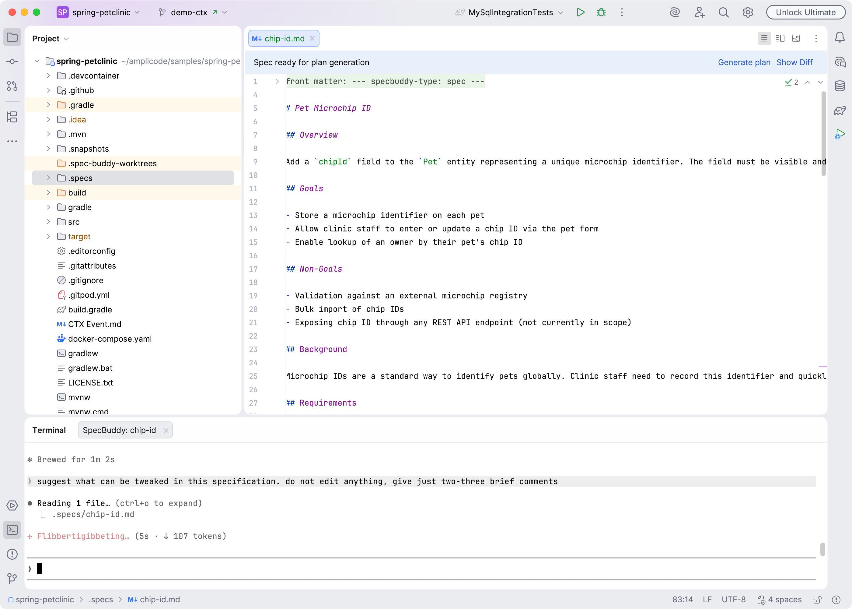Image resolution: width=852 pixels, height=609 pixels.
Task: Open the Commit tool window
Action: (x=12, y=62)
